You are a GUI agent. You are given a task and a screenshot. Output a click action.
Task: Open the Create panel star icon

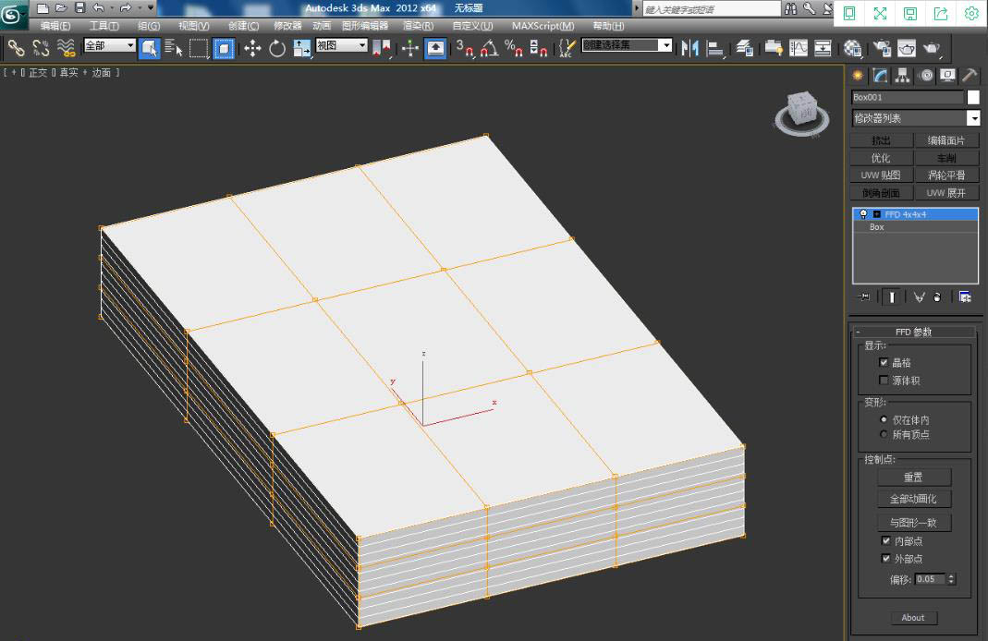[x=859, y=76]
